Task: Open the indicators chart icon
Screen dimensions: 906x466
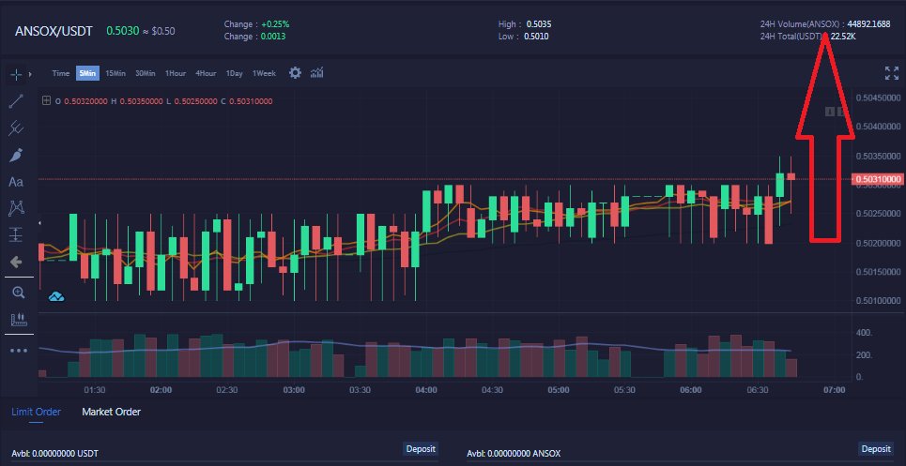Action: [x=316, y=73]
